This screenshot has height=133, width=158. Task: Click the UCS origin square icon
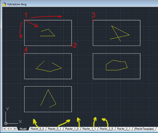point(6,123)
